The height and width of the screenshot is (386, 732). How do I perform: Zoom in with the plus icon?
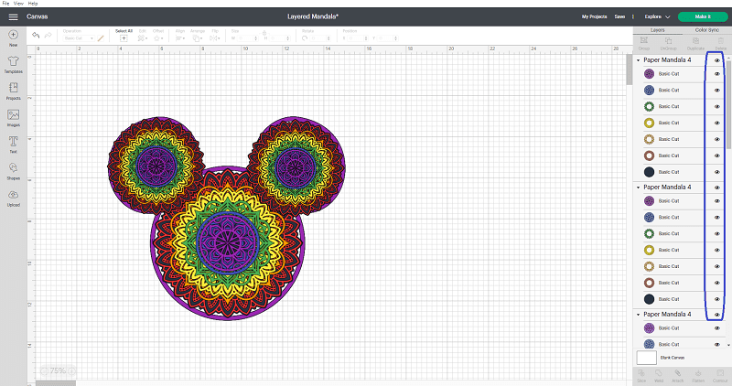pos(72,371)
